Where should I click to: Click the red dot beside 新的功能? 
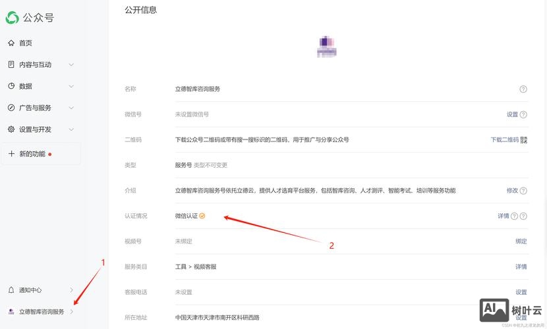coord(50,154)
